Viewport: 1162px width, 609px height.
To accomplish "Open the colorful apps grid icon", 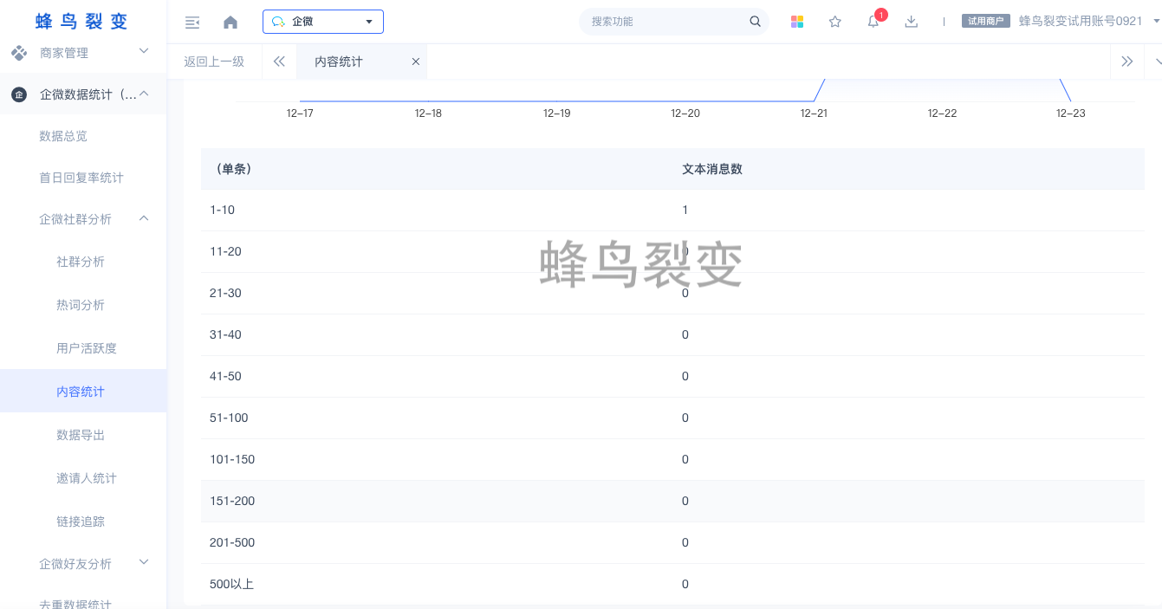I will click(x=797, y=22).
